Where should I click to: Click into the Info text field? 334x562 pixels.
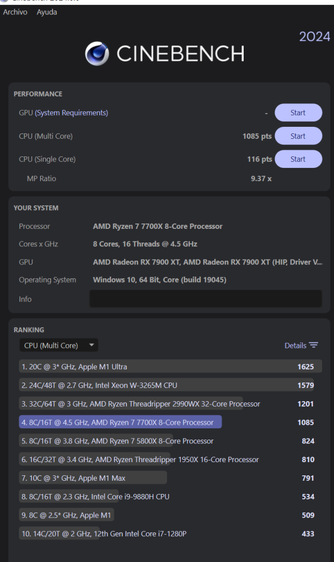coord(206,299)
